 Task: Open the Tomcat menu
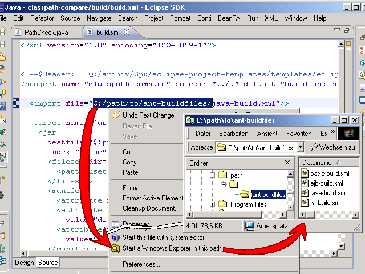(180, 18)
